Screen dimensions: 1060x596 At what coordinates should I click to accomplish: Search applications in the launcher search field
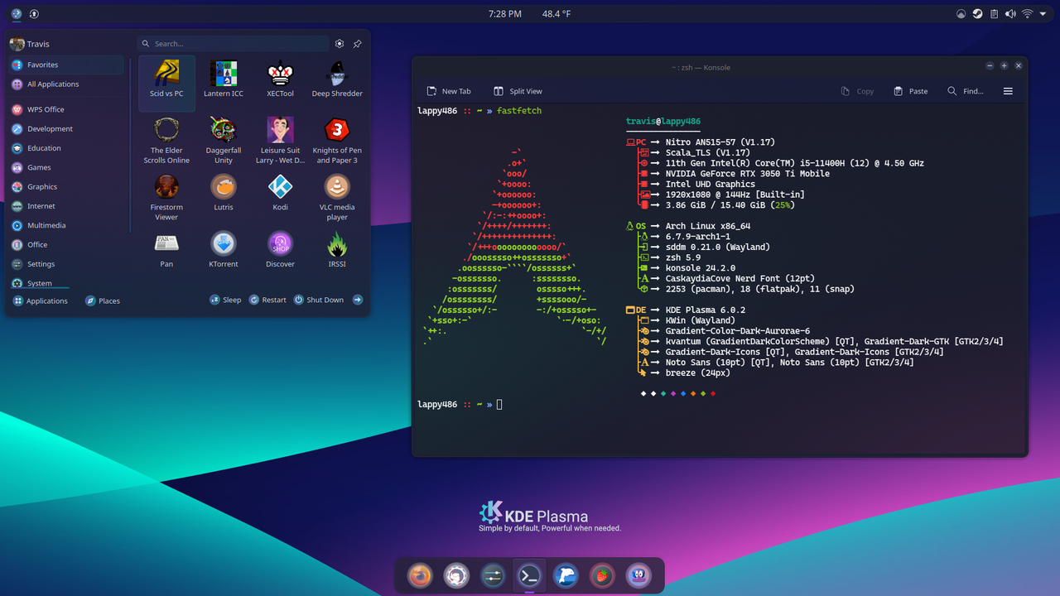pyautogui.click(x=233, y=44)
